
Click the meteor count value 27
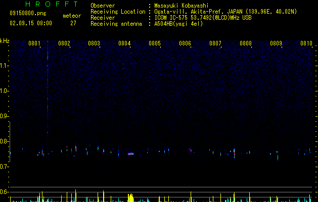(x=73, y=23)
